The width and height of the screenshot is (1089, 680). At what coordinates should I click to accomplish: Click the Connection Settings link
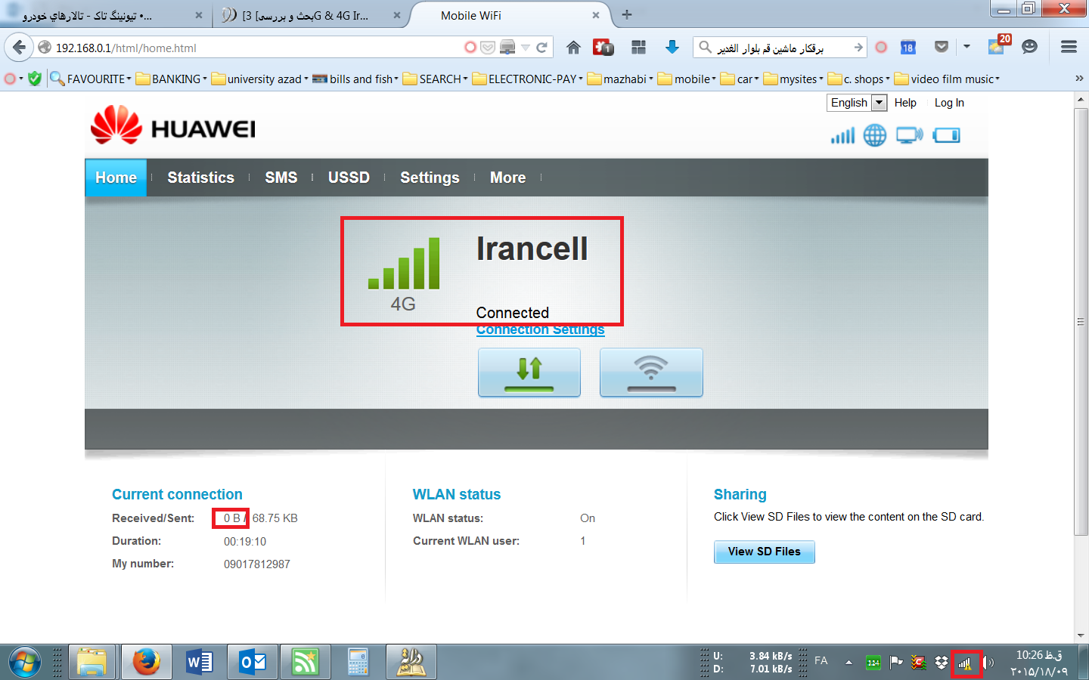coord(540,329)
